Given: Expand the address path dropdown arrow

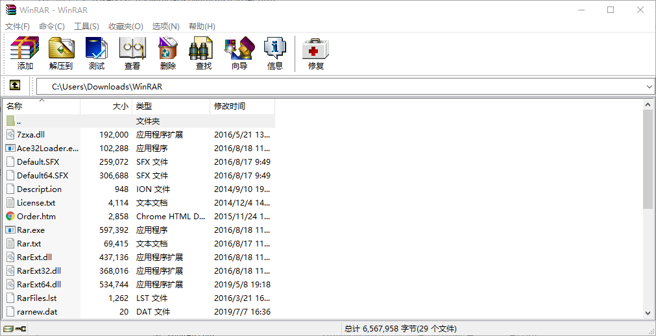Looking at the screenshot, I should coord(650,87).
